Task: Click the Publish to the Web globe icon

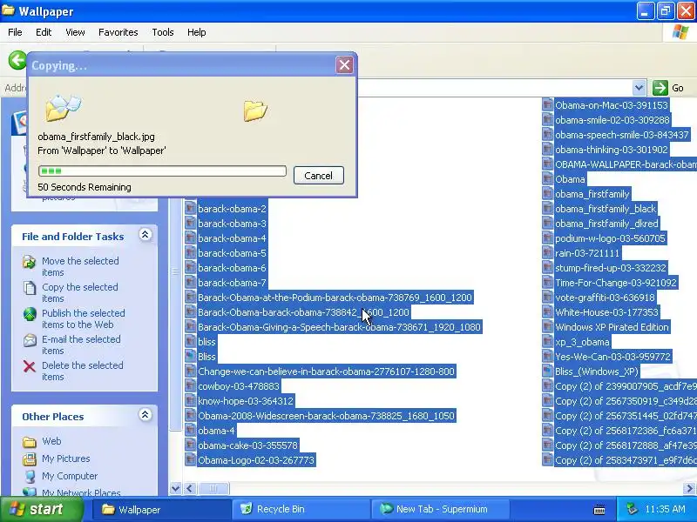Action: pyautogui.click(x=30, y=314)
